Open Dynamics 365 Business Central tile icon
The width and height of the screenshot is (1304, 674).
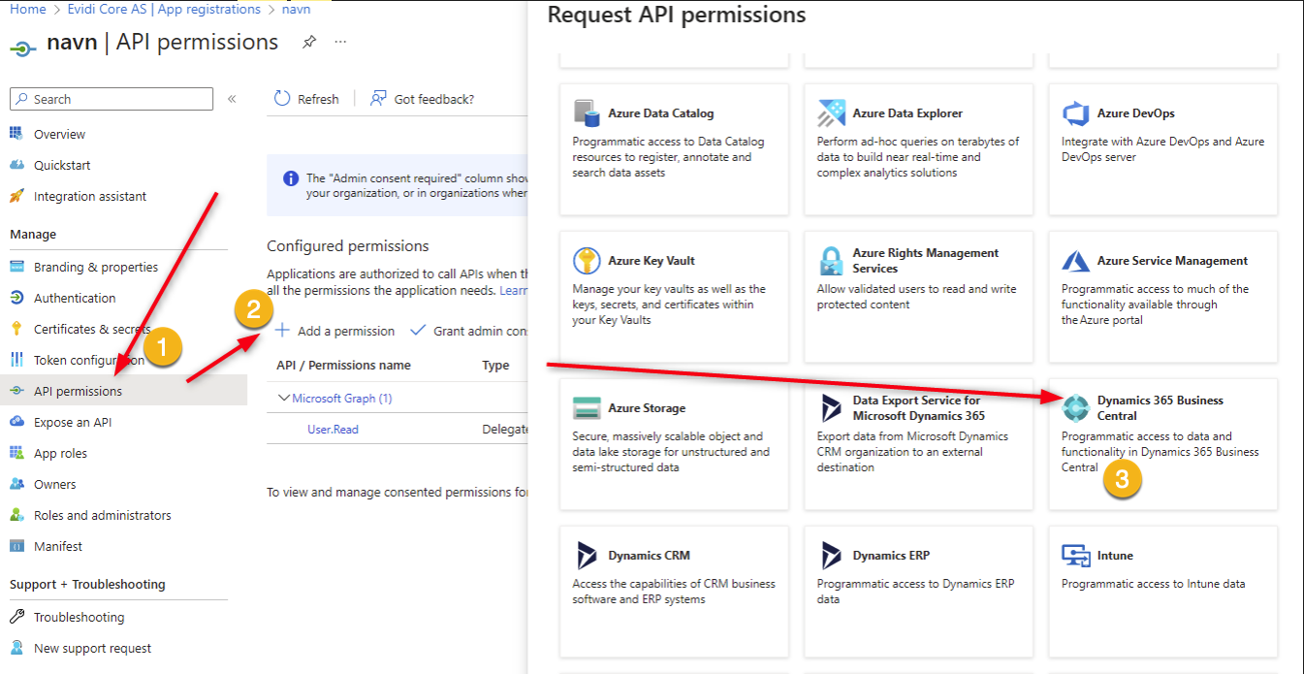(x=1076, y=408)
